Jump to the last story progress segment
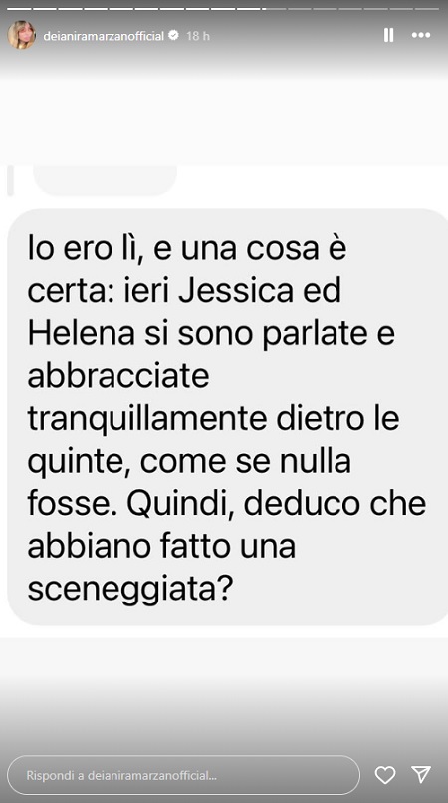This screenshot has width=448, height=803. 427,9
